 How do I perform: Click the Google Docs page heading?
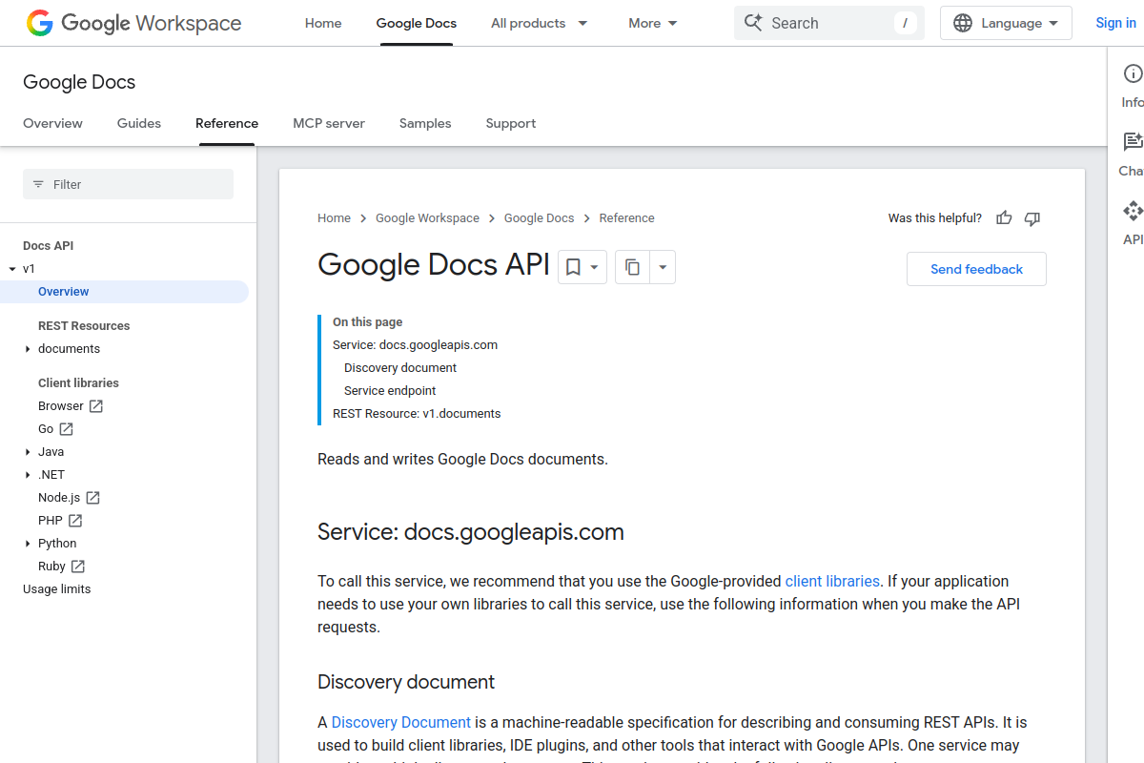click(x=79, y=82)
